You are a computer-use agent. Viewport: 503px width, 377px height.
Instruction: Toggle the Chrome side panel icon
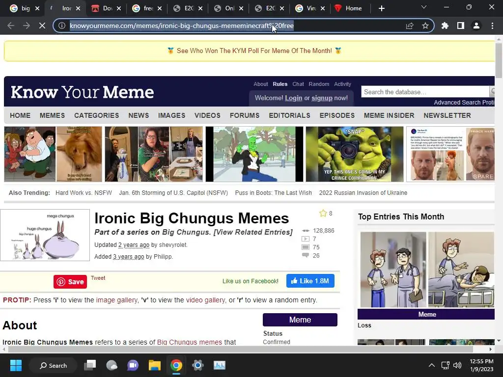click(461, 26)
